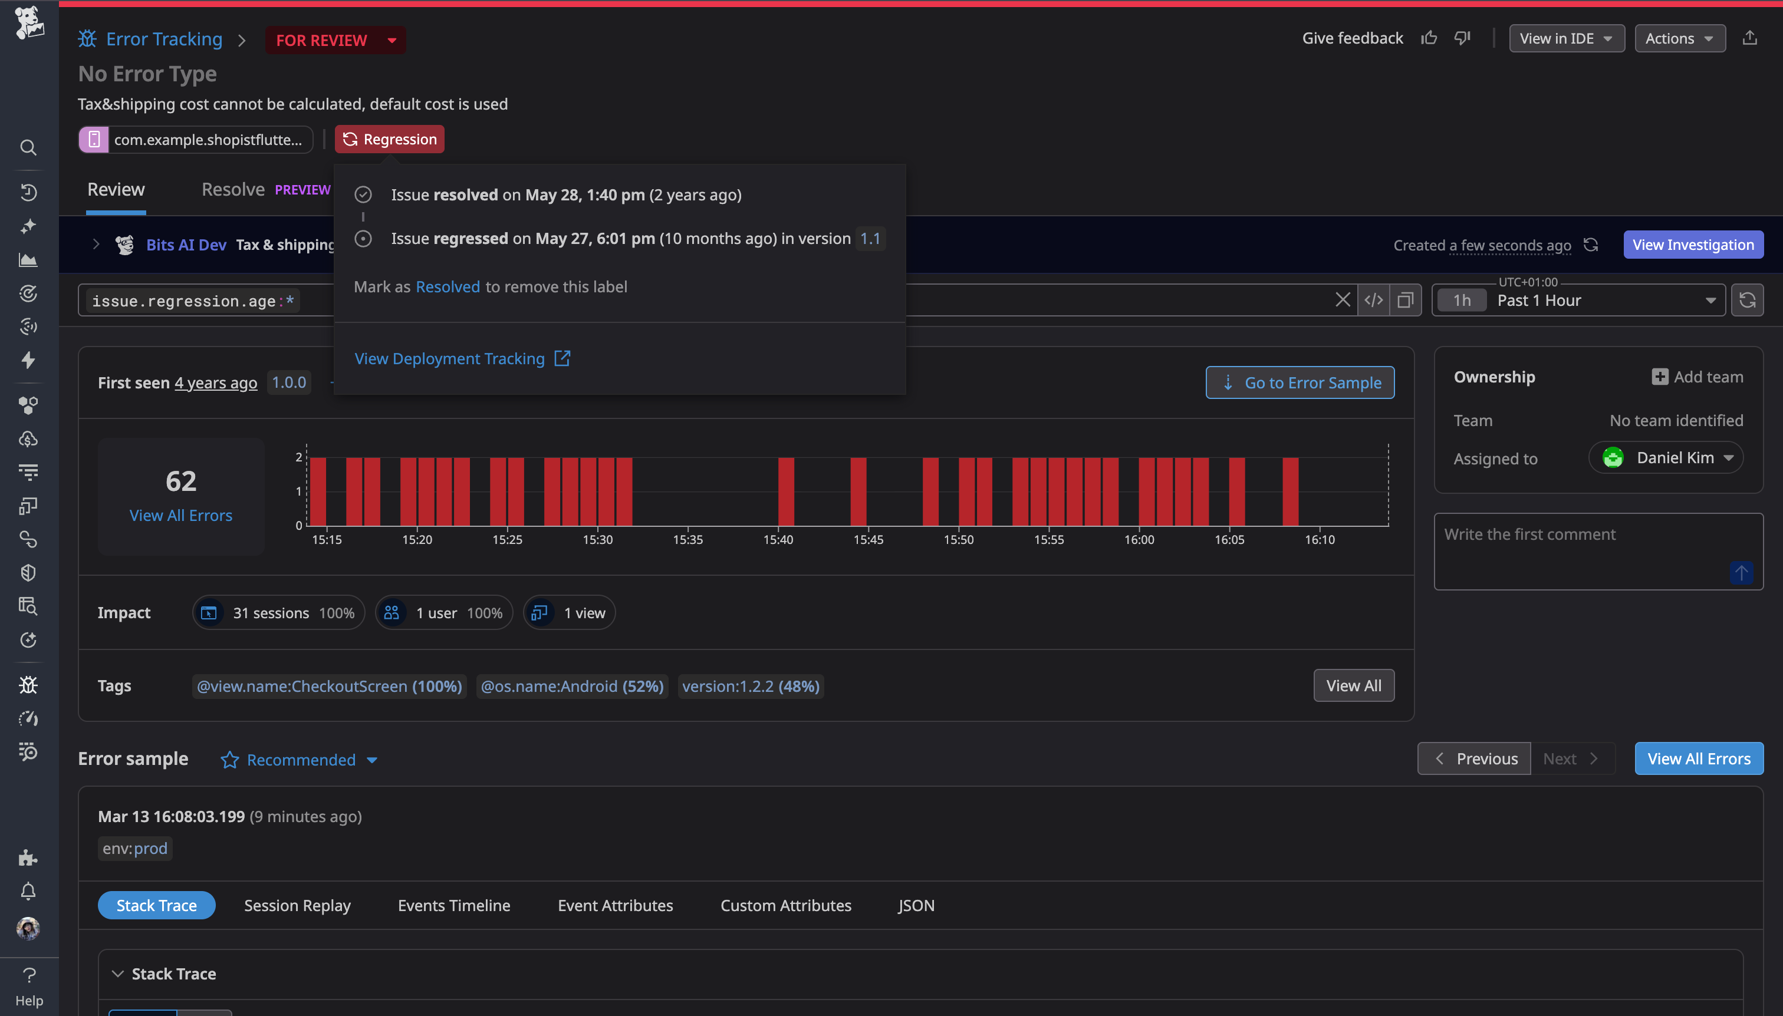Submit comment with the arrow-up icon
Screen dimensions: 1783x1016
coord(1741,573)
